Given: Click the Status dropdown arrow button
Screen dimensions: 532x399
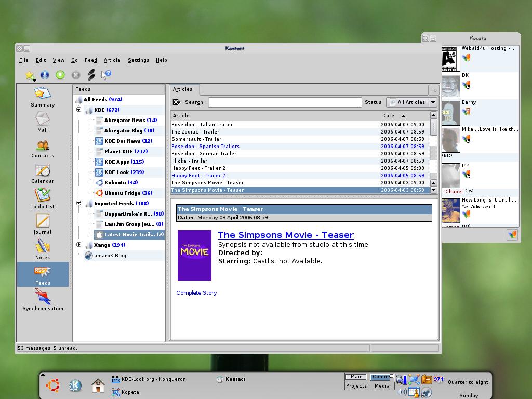Looking at the screenshot, I should tap(433, 102).
